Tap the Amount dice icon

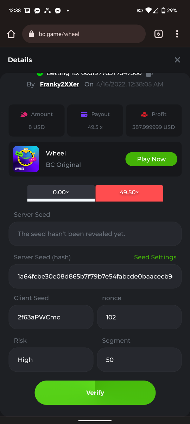point(24,114)
